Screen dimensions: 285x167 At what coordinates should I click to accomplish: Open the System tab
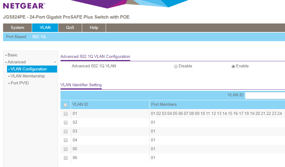(17, 27)
